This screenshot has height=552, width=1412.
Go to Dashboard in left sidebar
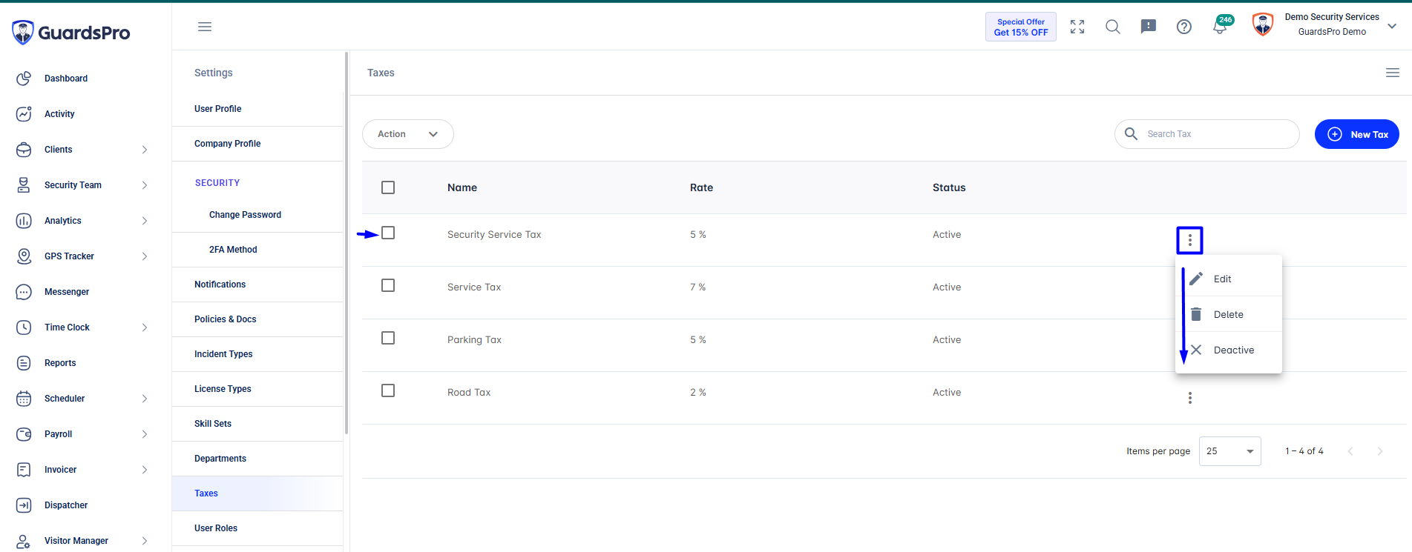pyautogui.click(x=66, y=79)
